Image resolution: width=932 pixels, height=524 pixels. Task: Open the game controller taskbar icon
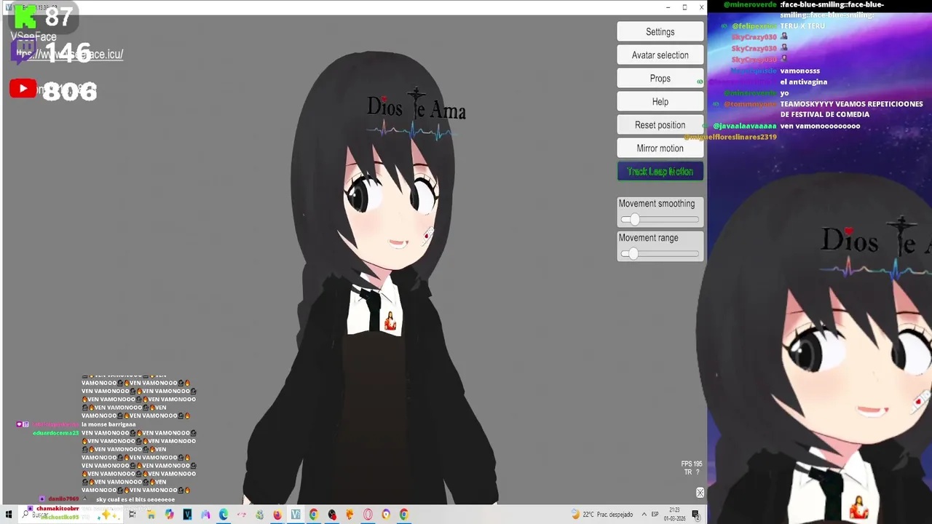[205, 515]
